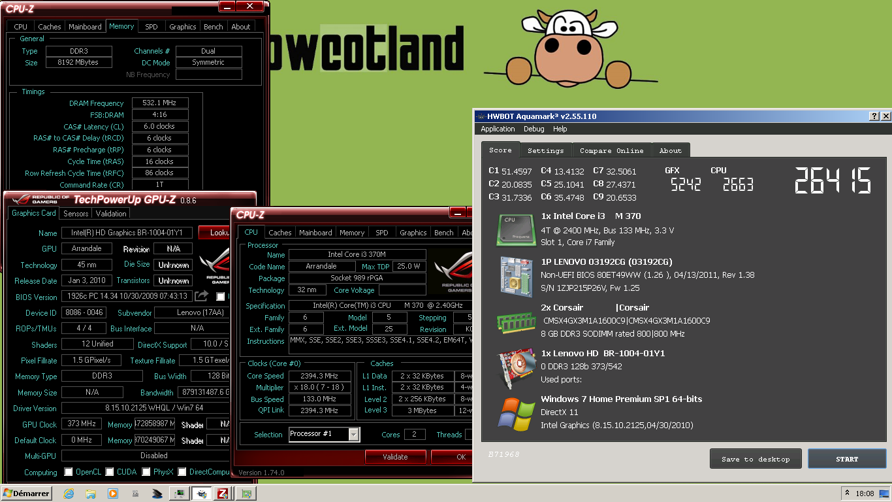Launch Windows Media Player from taskbar
The image size is (892, 502).
(112, 494)
